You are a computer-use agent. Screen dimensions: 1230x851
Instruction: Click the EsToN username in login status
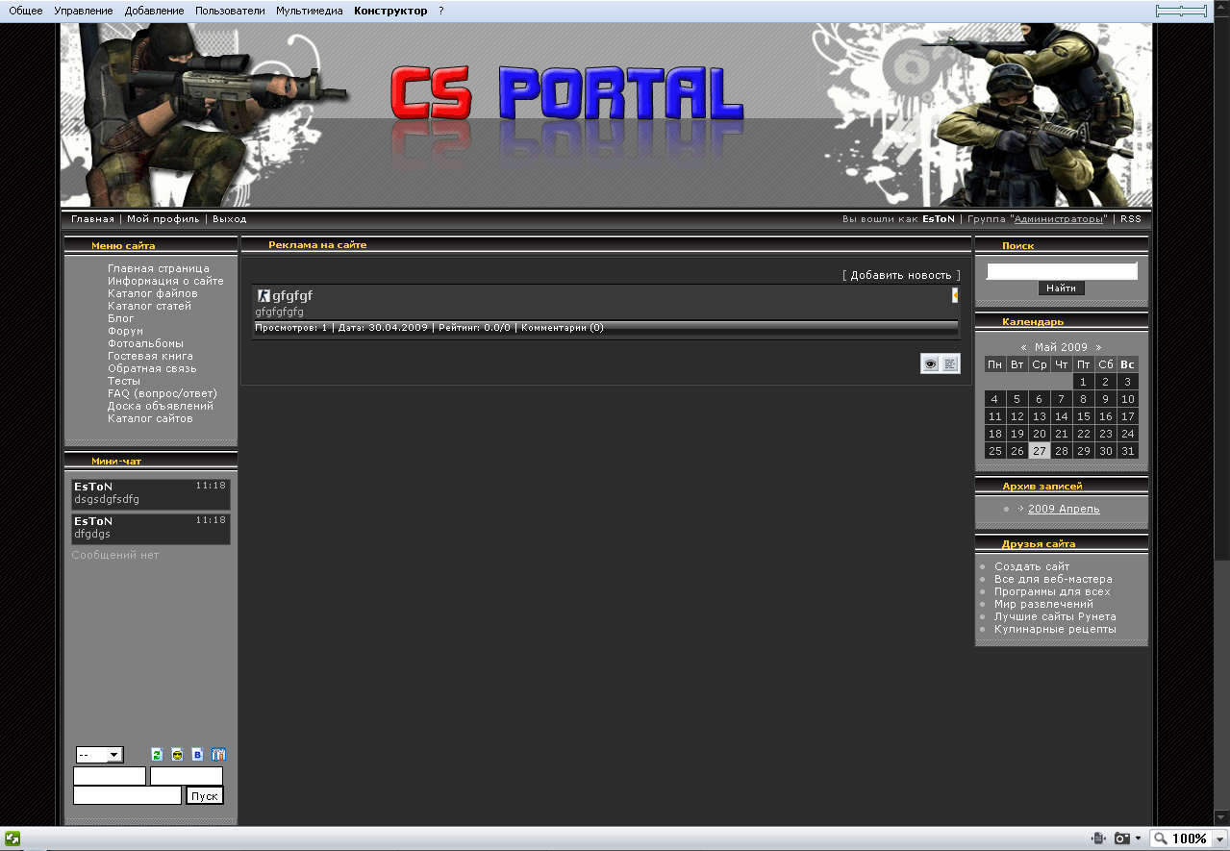[x=939, y=219]
